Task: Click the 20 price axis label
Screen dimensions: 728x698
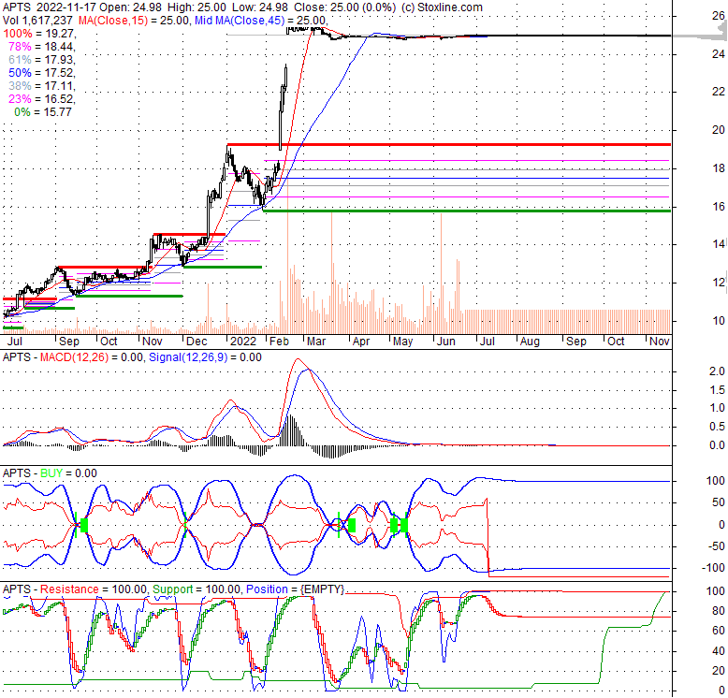Action: click(x=719, y=130)
